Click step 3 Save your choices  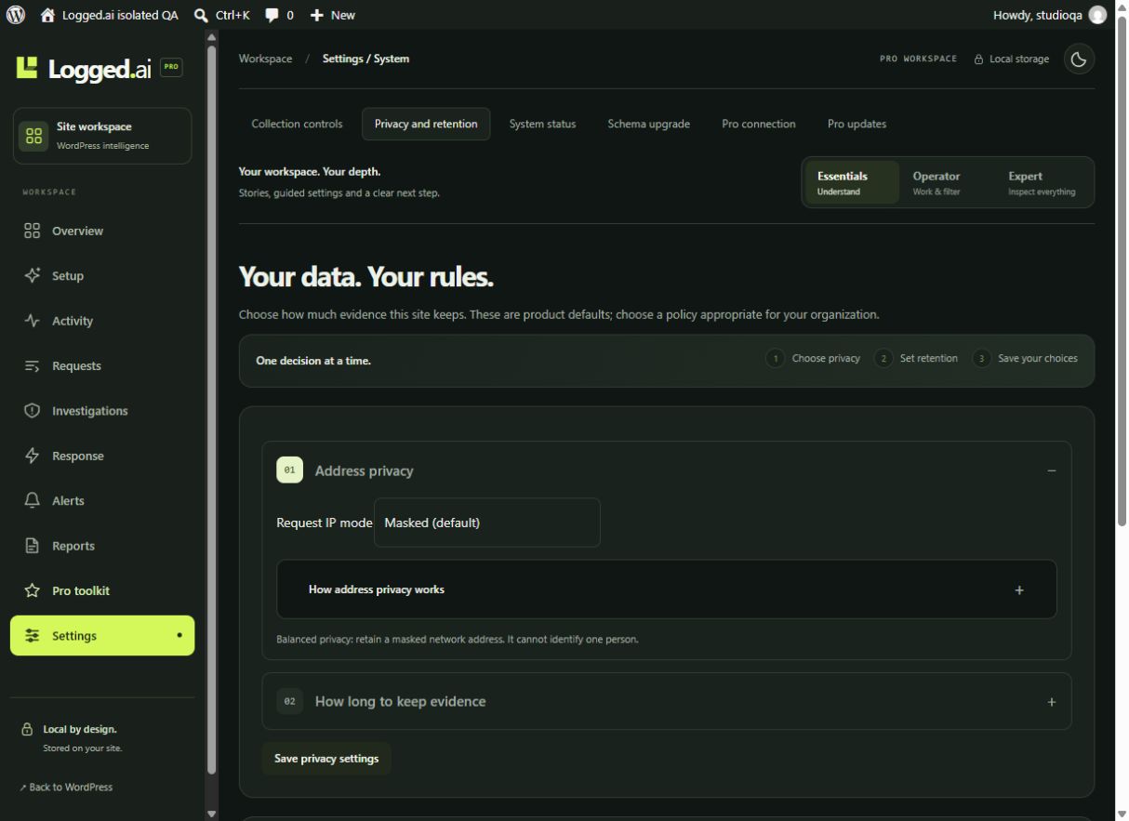point(1026,358)
